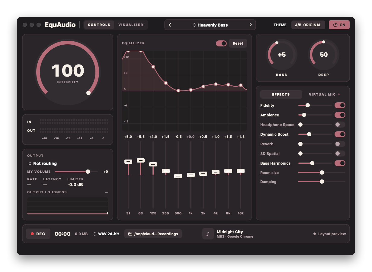372x272 pixels.
Task: Click the 63 Hz EQ band fader
Action: coord(141,160)
